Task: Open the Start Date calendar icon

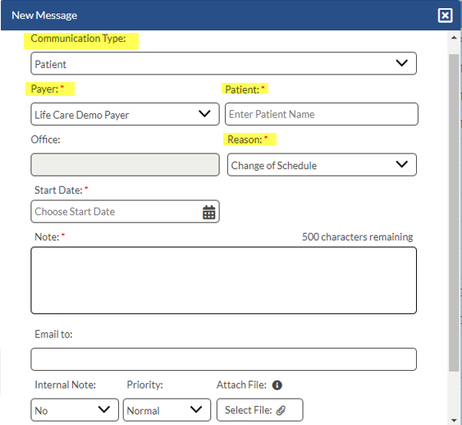Action: (209, 212)
